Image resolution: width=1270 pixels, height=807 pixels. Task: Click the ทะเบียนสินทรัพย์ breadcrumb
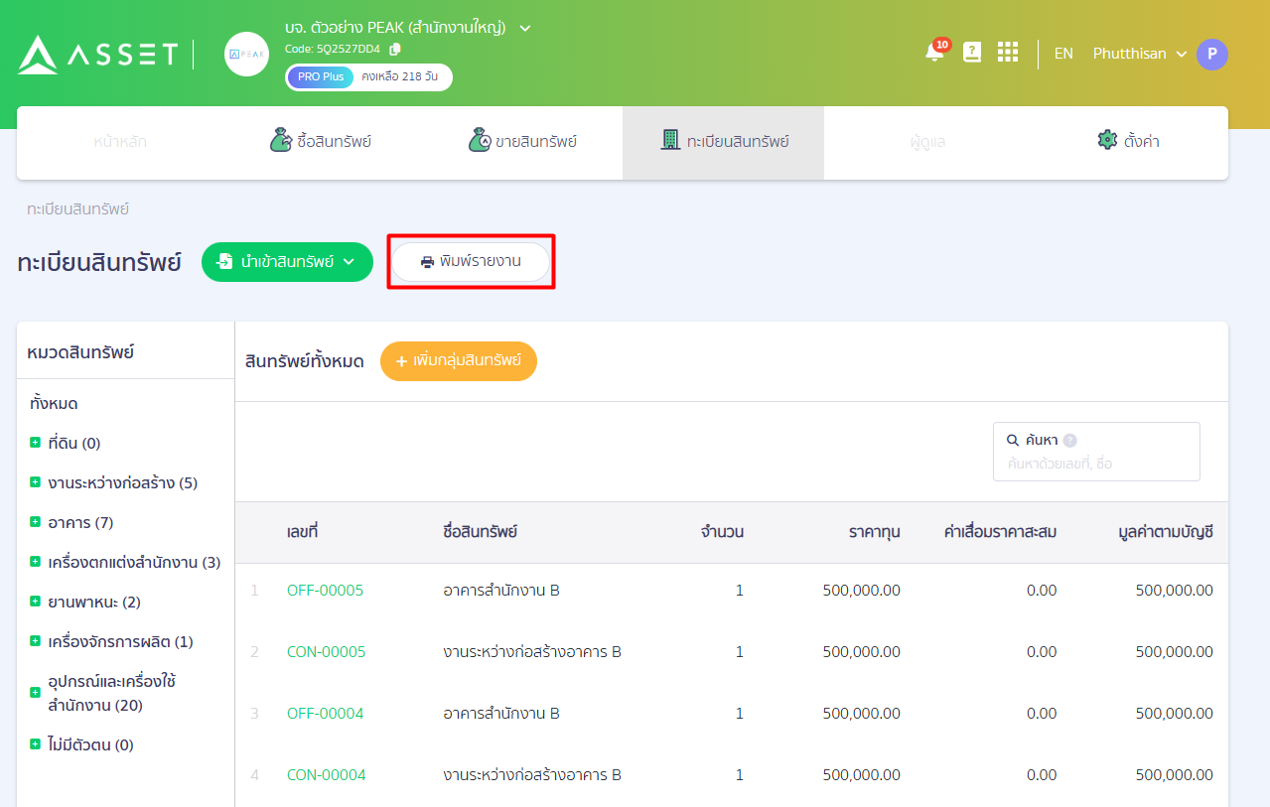pos(78,209)
